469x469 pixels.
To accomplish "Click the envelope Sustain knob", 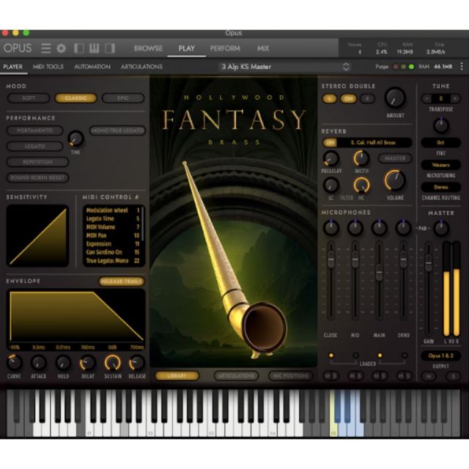I will coord(112,363).
